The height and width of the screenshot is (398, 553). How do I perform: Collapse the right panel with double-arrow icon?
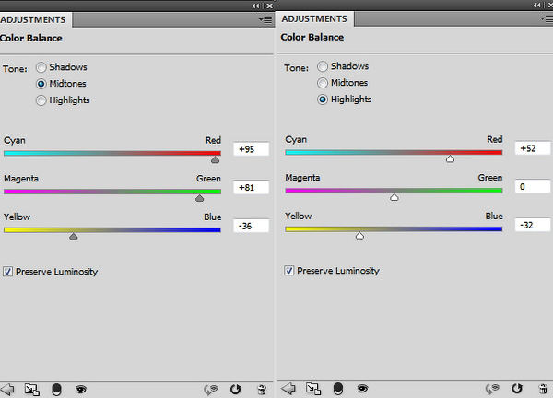tap(536, 5)
